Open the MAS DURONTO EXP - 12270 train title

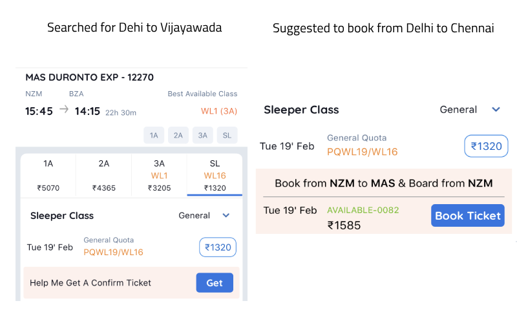click(89, 78)
